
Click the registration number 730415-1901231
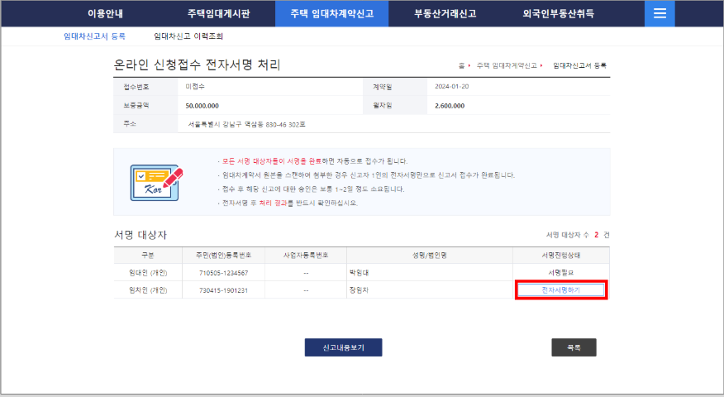(223, 290)
